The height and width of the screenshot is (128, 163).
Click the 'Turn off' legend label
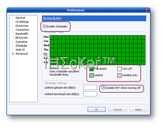coord(127,69)
